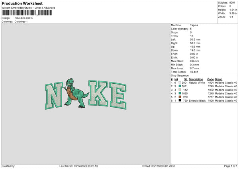Click the Brand column header
Image resolution: width=239 pixels, height=169 pixels.
click(219, 79)
